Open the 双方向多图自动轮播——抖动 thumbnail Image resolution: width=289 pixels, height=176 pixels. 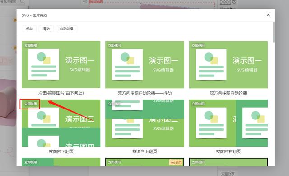144,64
